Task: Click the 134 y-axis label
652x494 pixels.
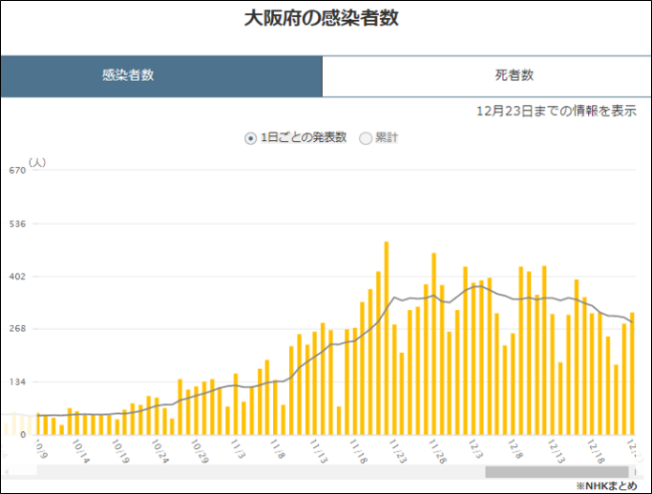Action: pyautogui.click(x=17, y=381)
